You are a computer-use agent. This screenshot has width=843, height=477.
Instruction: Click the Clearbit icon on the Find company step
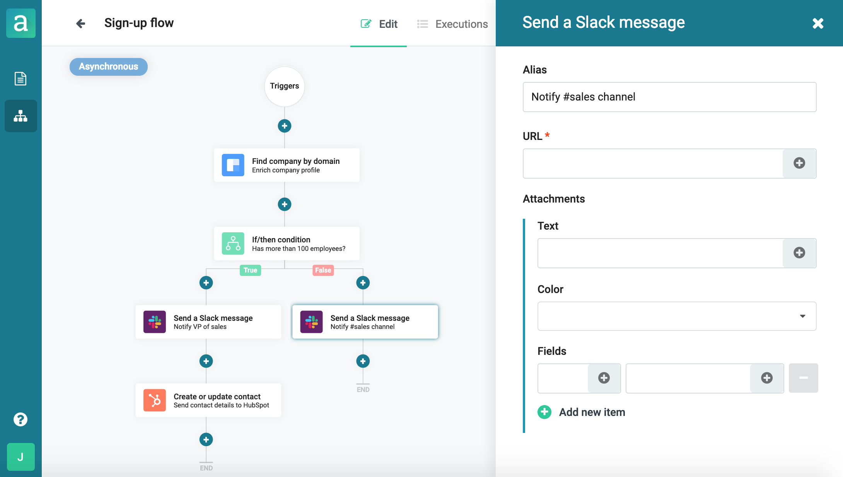click(233, 165)
